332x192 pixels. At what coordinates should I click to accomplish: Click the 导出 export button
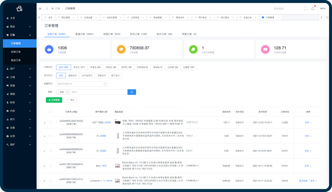tap(70, 100)
